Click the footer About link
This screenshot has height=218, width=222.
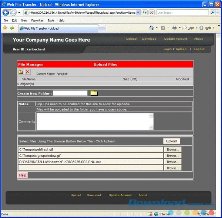click(x=143, y=195)
